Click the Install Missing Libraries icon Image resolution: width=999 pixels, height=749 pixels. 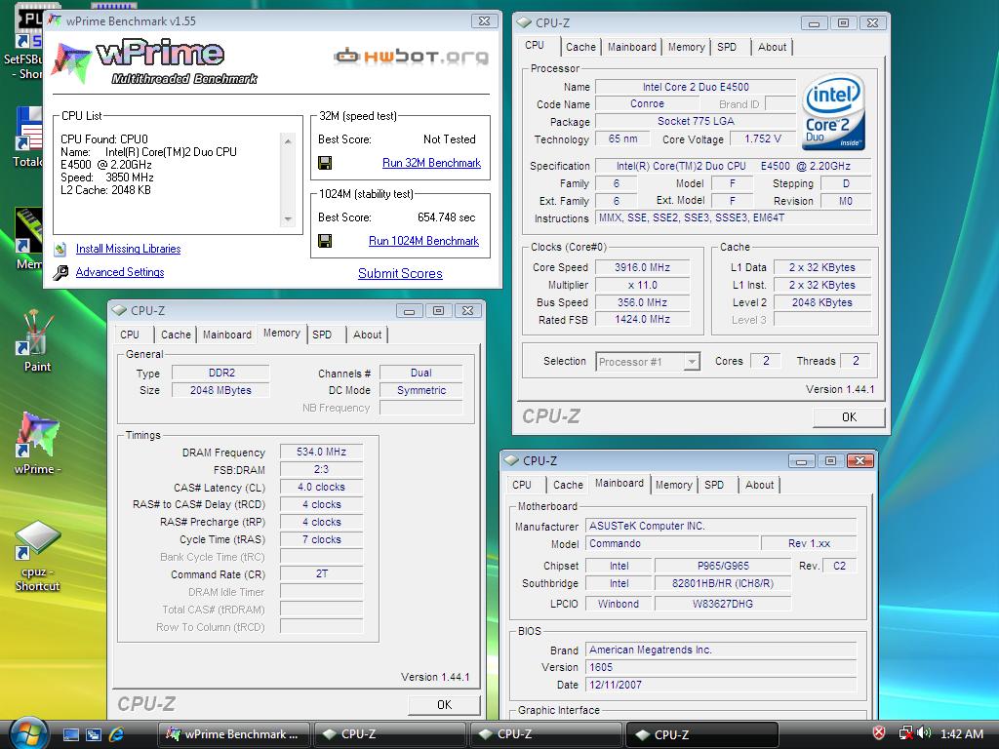60,249
